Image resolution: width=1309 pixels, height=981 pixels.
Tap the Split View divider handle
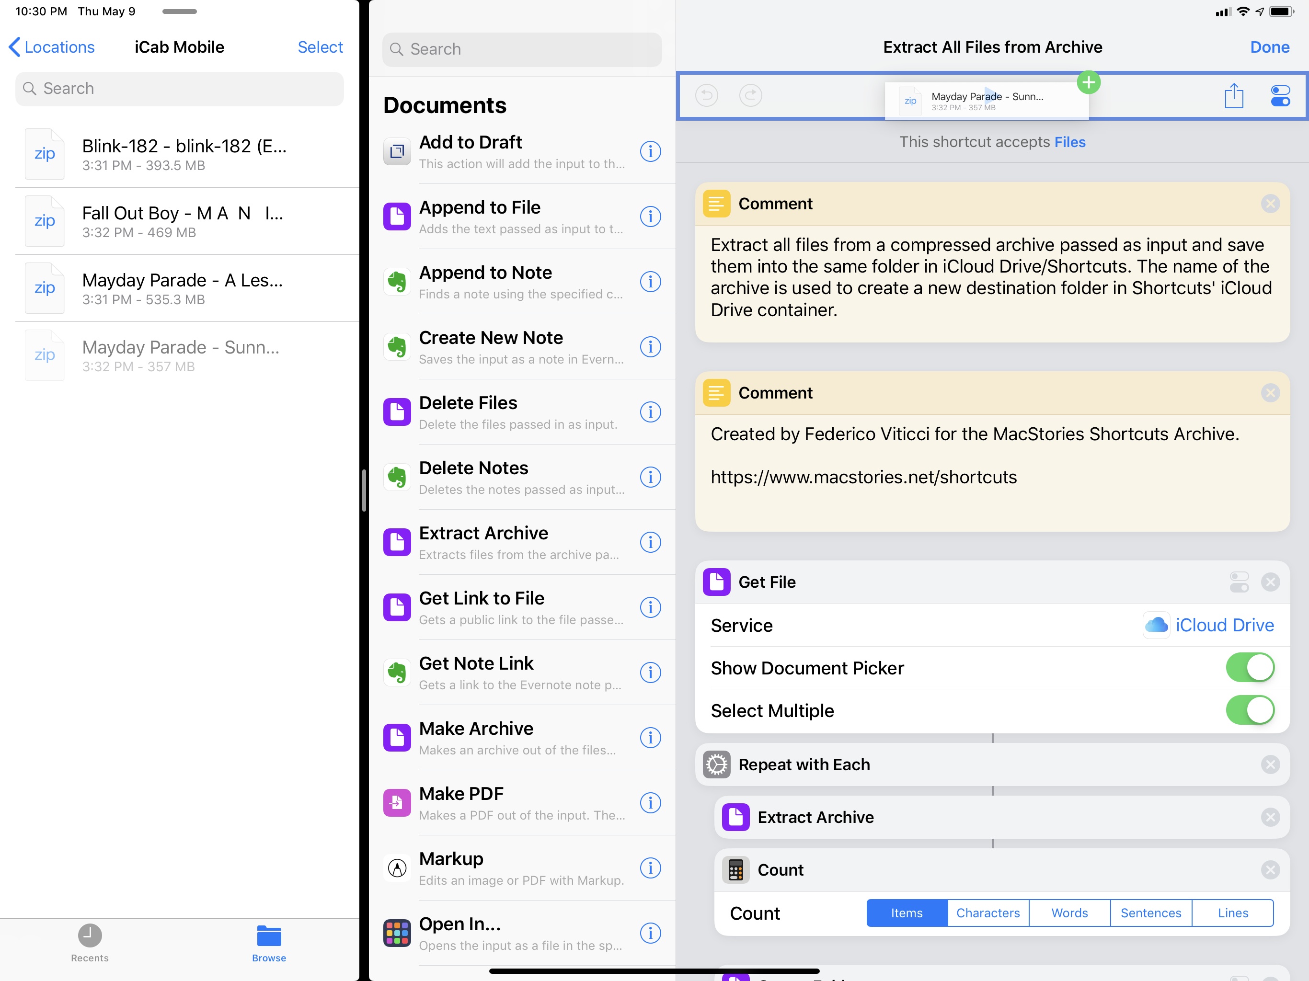(x=364, y=490)
